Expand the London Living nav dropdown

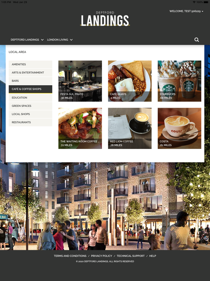pos(60,40)
